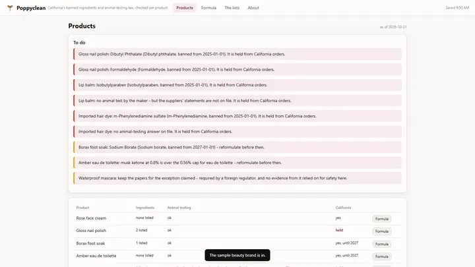
Task: Dismiss the sample beauty brand toast
Action: point(237,255)
